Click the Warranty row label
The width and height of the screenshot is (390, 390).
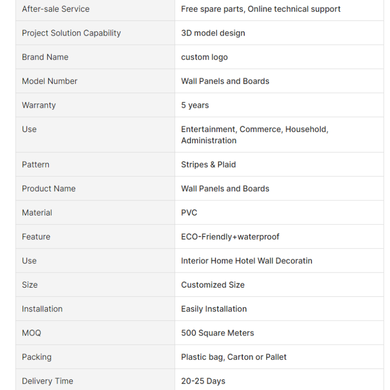point(39,105)
